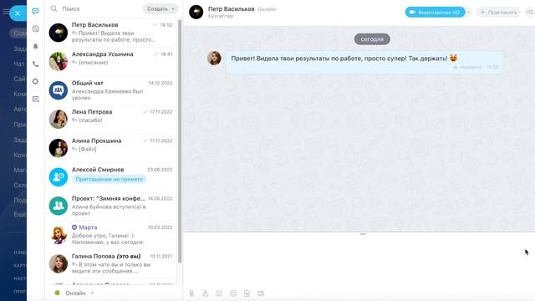Click the Галина Попова avatar

[x=59, y=263]
